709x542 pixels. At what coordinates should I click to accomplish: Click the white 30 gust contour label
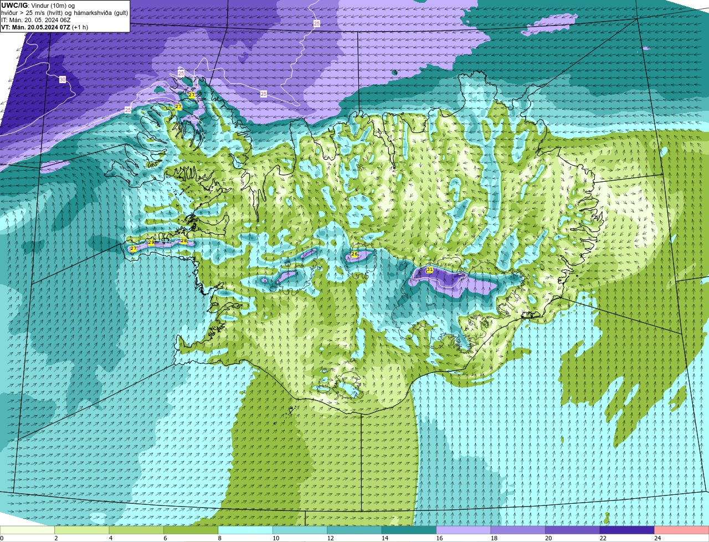pos(63,80)
